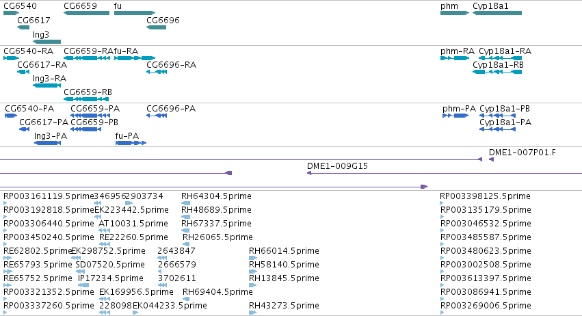Image resolution: width=582 pixels, height=316 pixels.
Task: Select the phm gene glyph
Action: pyautogui.click(x=455, y=13)
